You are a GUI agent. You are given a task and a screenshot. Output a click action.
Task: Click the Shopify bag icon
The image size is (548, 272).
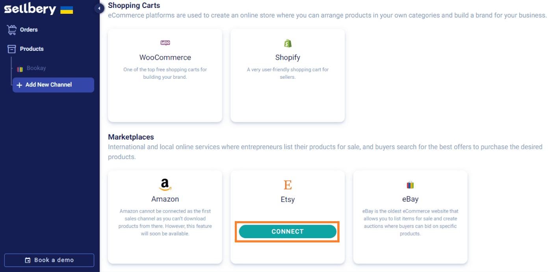288,43
